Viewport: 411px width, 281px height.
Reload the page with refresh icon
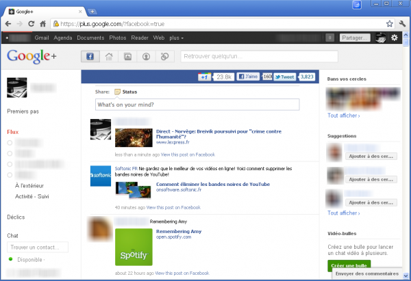point(32,24)
